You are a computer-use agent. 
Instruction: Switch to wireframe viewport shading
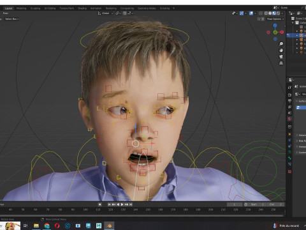[266, 13]
